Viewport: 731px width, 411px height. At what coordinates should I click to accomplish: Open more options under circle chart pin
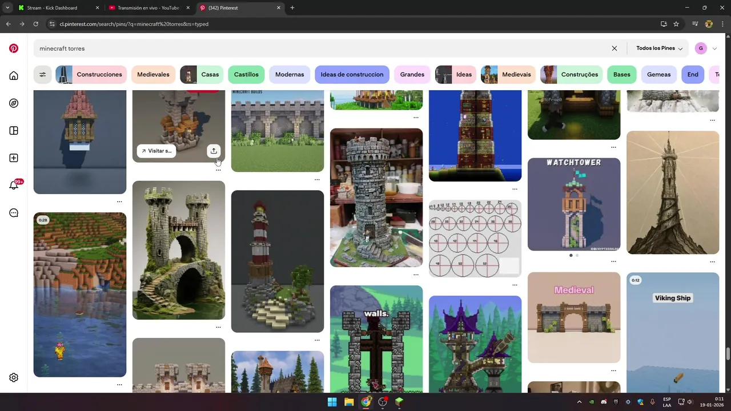515,284
